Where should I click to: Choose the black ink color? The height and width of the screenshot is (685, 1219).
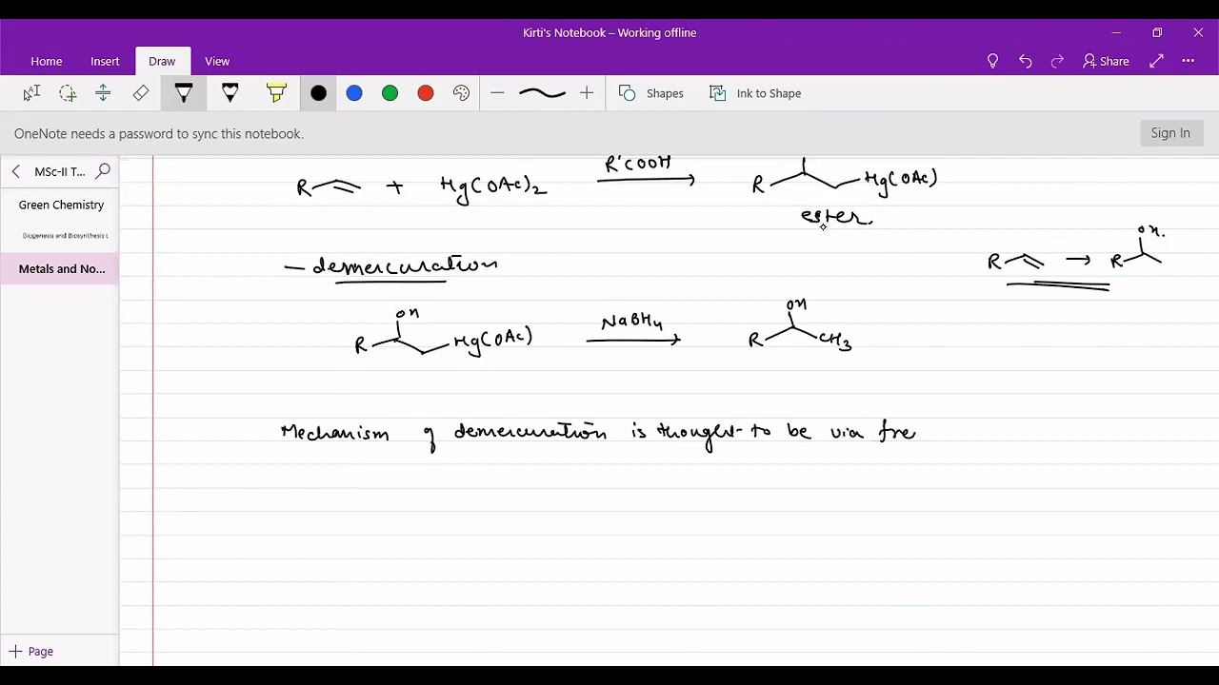(x=319, y=93)
